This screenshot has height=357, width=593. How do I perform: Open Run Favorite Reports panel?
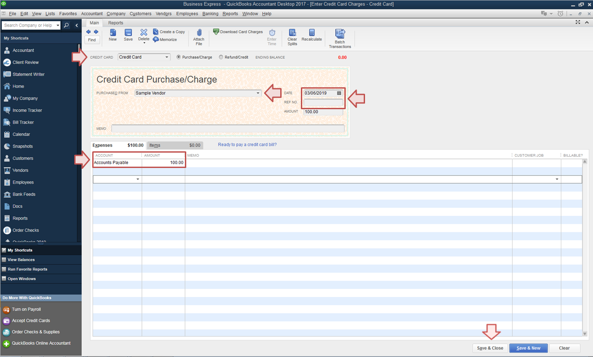41,269
